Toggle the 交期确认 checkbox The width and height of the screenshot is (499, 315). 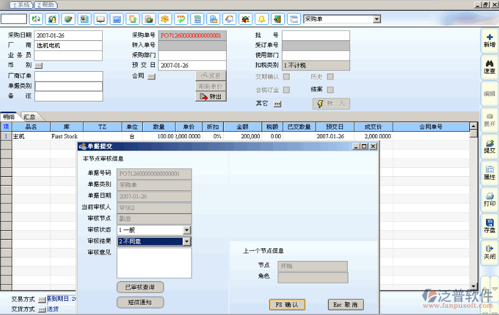pos(287,77)
